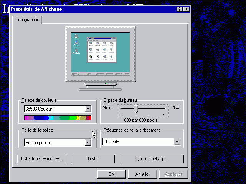Click the 65536 Couleurs combo box text
The width and height of the screenshot is (246, 184).
point(54,109)
